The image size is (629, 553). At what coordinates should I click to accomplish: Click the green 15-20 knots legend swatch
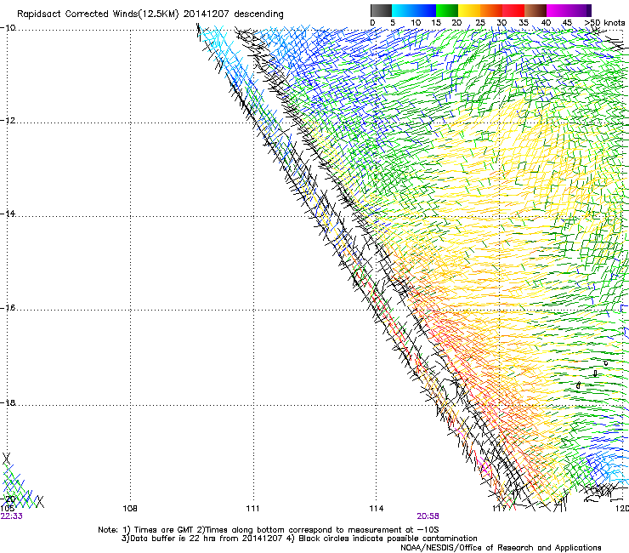click(x=447, y=10)
